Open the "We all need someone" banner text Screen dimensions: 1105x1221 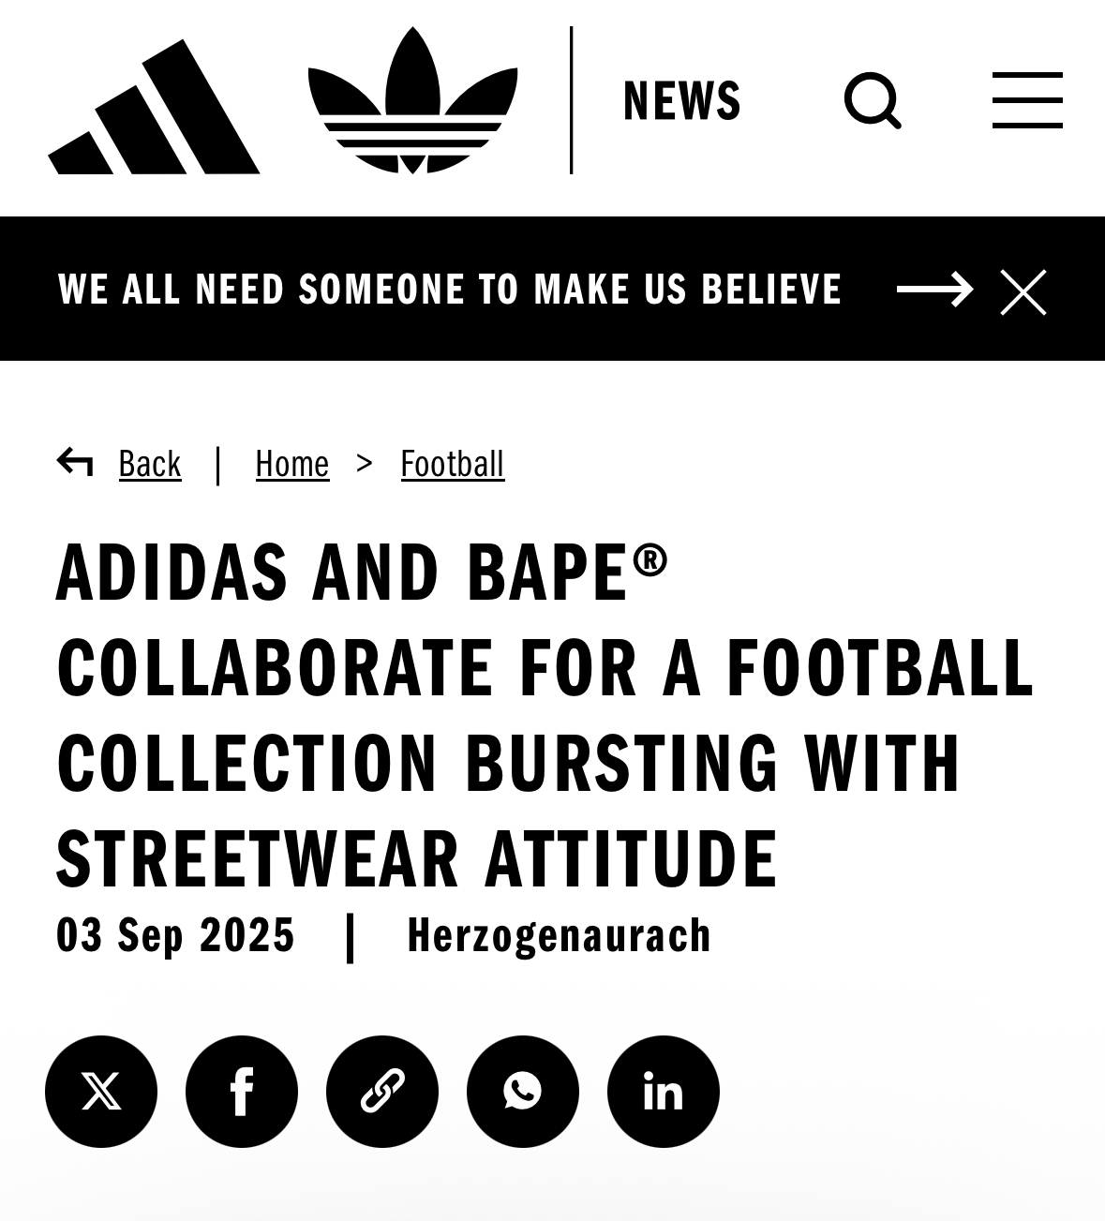click(x=450, y=289)
